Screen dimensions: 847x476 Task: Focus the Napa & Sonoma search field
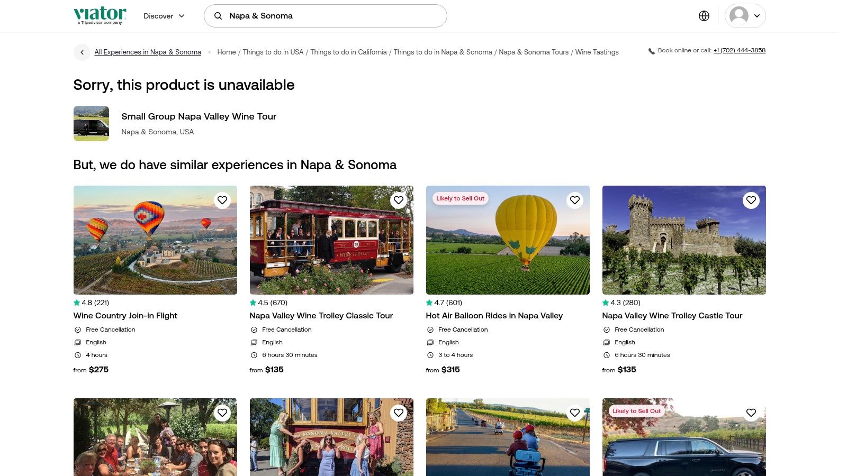pos(326,16)
